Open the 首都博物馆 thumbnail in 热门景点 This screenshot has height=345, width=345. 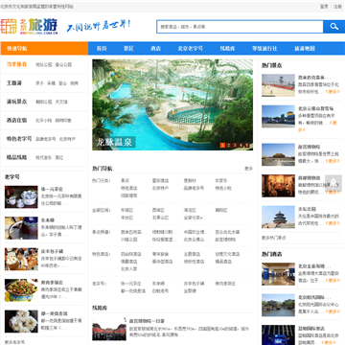(278, 186)
